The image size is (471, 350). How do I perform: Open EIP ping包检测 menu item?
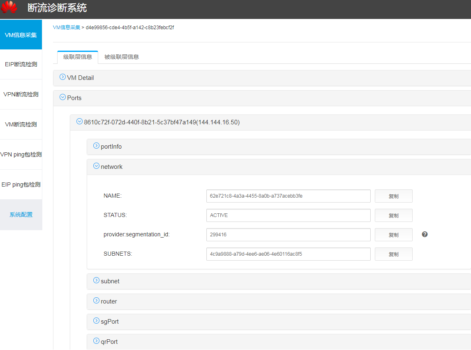(21, 185)
